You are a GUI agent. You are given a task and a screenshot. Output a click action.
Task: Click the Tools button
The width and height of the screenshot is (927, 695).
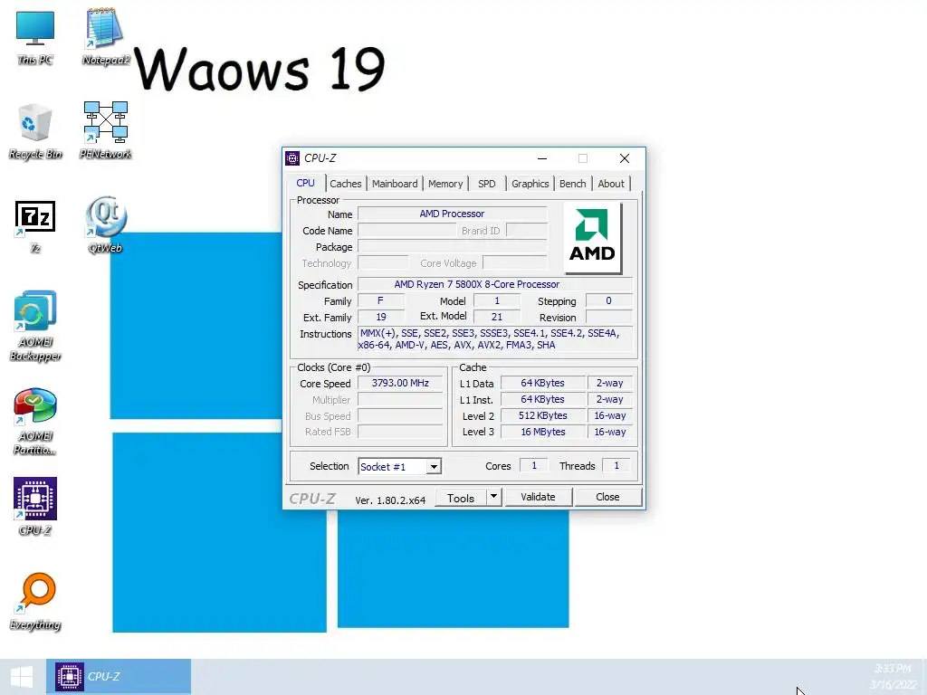(x=461, y=498)
